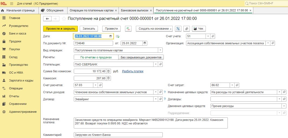This screenshot has width=288, height=138.
Task: Click the paperclip attachments icon
Action: click(186, 29)
